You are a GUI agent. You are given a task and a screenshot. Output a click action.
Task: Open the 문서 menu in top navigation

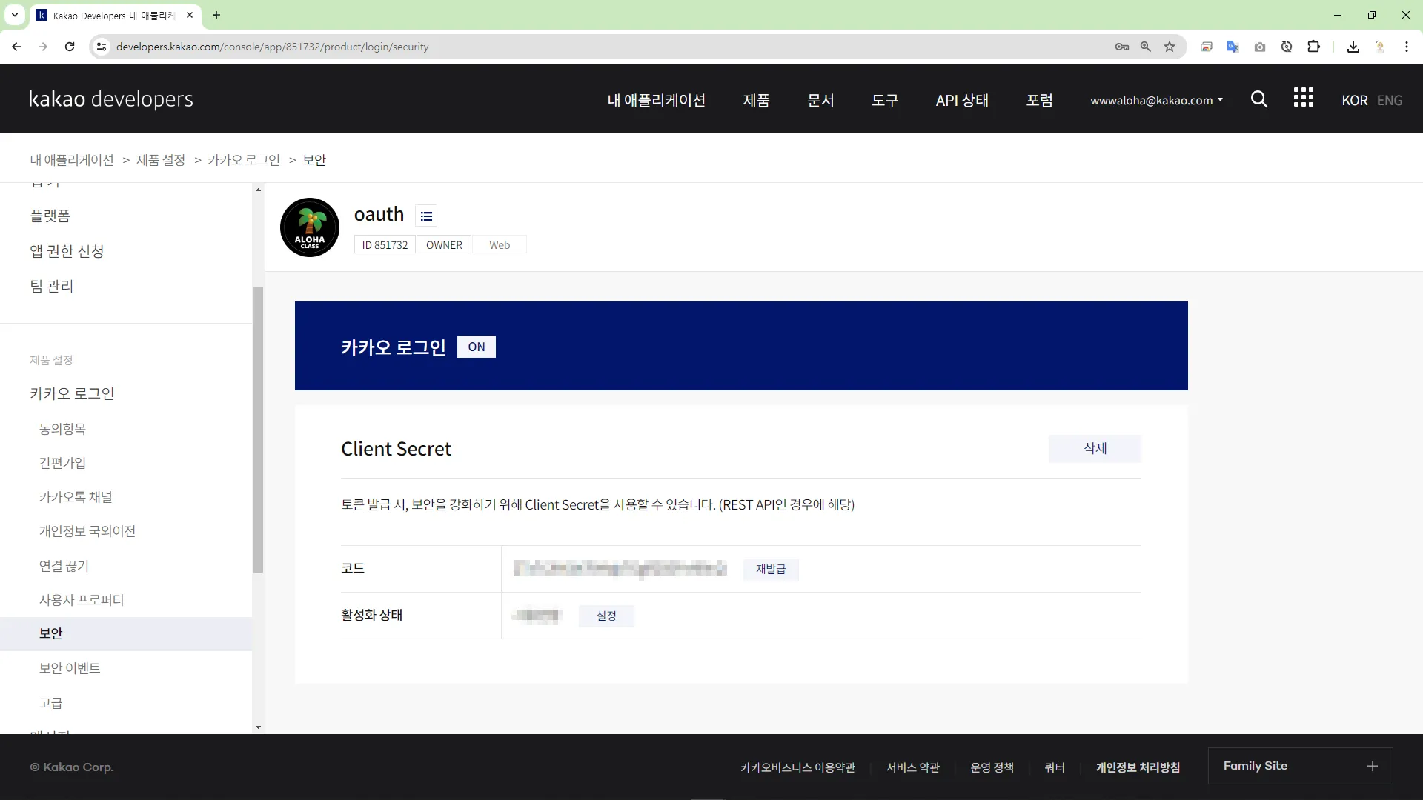[x=820, y=100]
